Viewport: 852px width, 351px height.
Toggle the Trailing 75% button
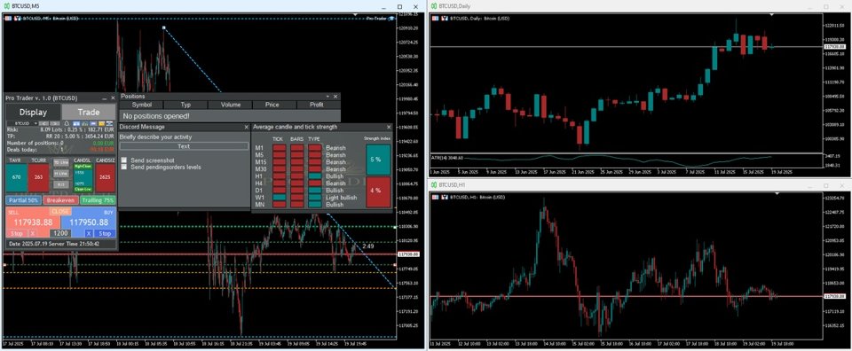98,200
